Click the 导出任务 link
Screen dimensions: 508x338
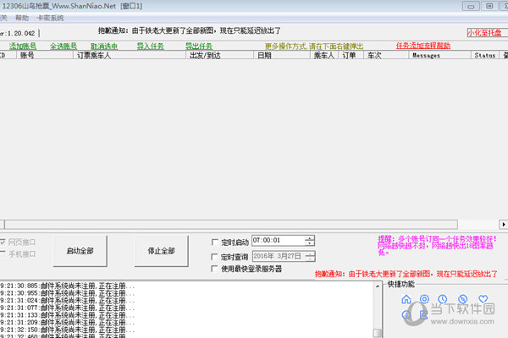199,46
